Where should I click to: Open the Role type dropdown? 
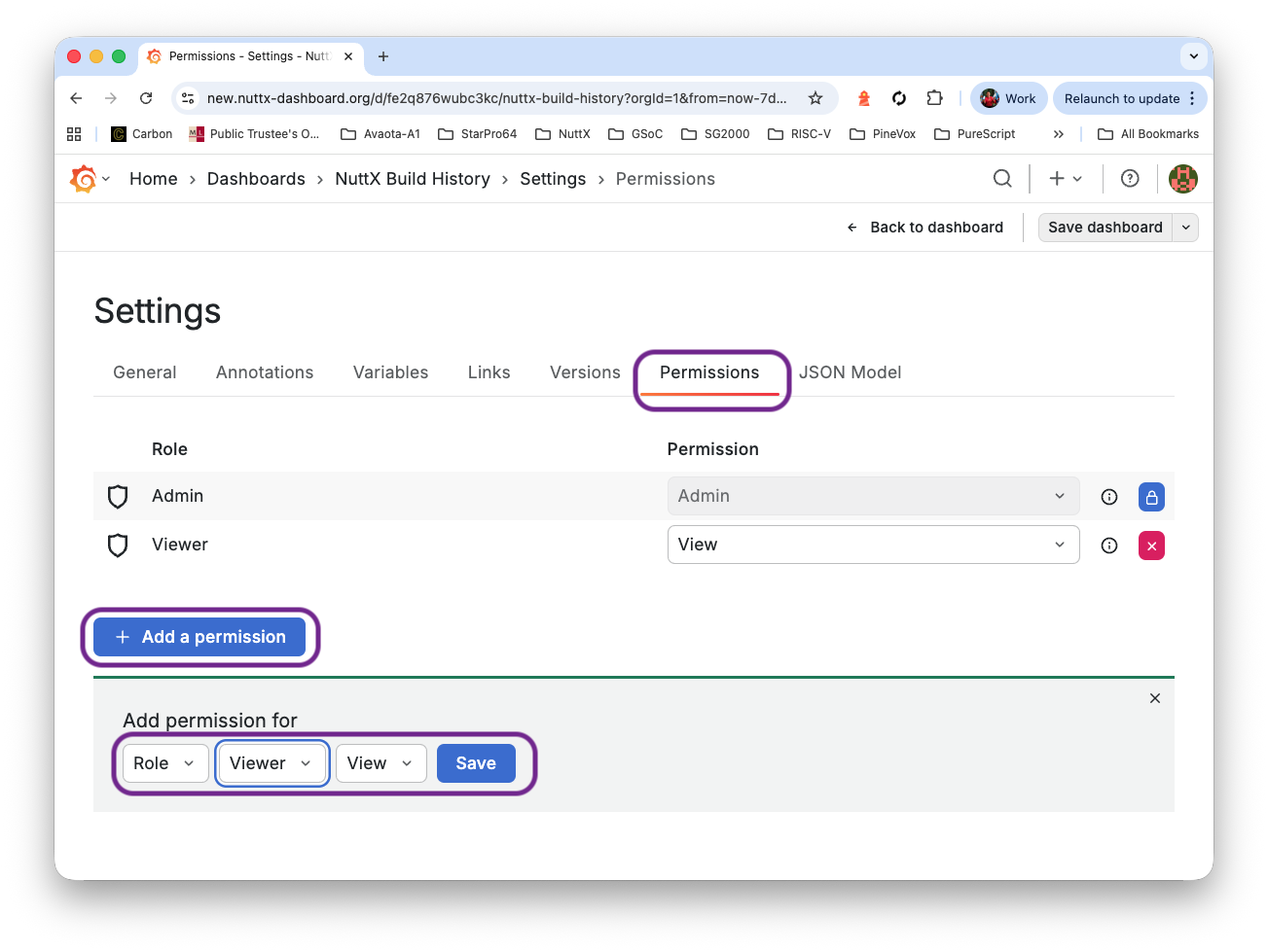[x=164, y=763]
